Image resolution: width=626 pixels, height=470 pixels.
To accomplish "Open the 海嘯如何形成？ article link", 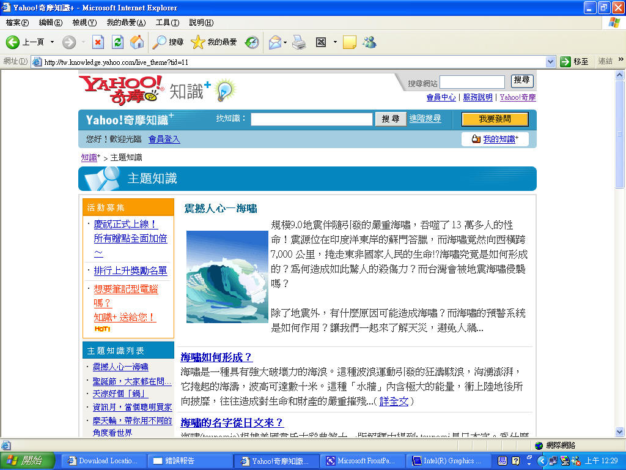I will (x=216, y=357).
